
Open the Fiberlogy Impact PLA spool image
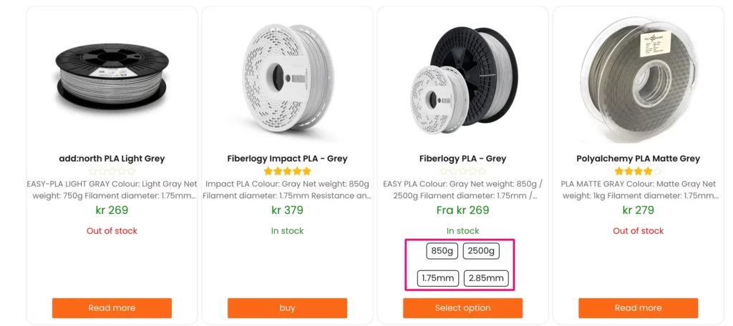287,76
